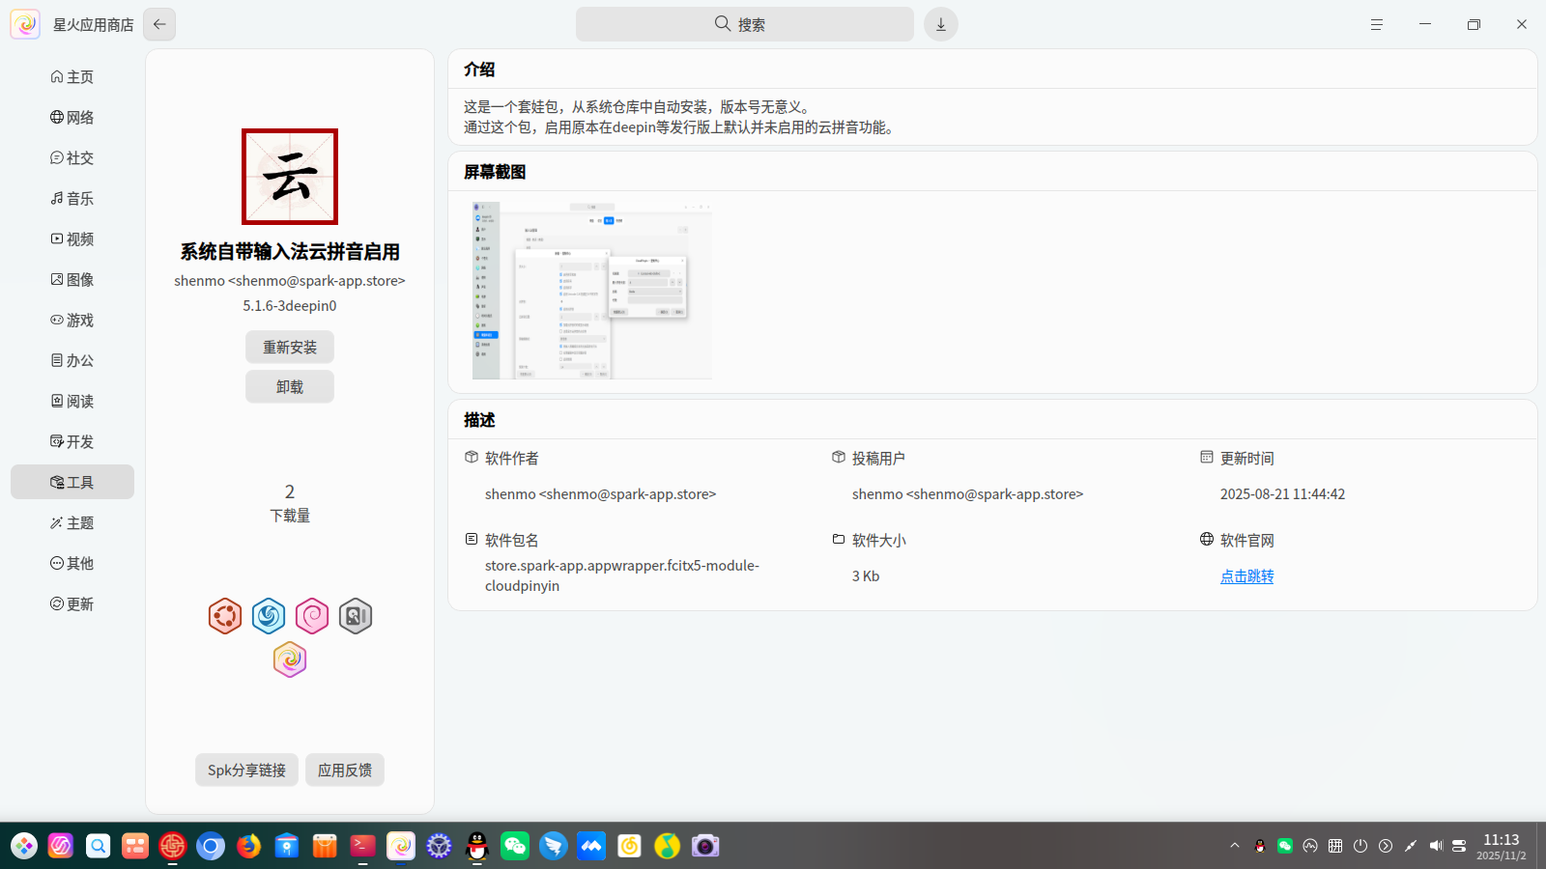
Task: Open the terminal from the taskbar
Action: (x=362, y=846)
